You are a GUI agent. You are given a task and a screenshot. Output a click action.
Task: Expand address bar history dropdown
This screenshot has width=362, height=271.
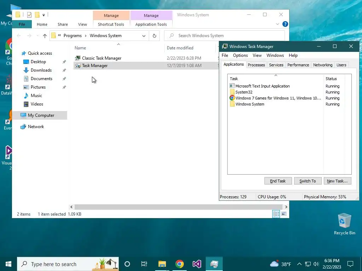[144, 36]
